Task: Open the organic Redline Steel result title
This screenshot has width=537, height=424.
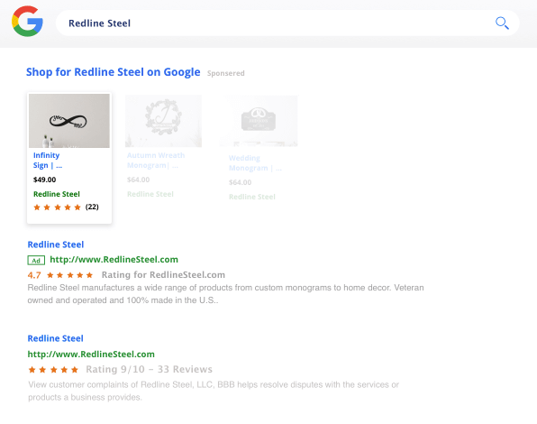Action: tap(56, 338)
